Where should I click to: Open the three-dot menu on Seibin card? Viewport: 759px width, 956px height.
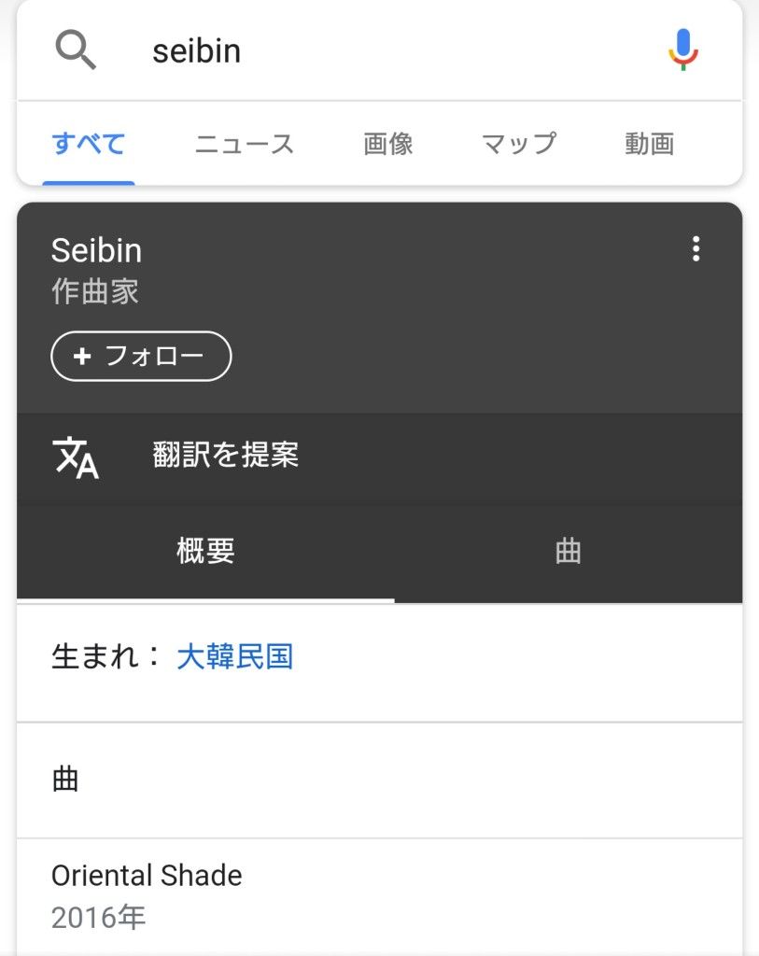pyautogui.click(x=696, y=248)
